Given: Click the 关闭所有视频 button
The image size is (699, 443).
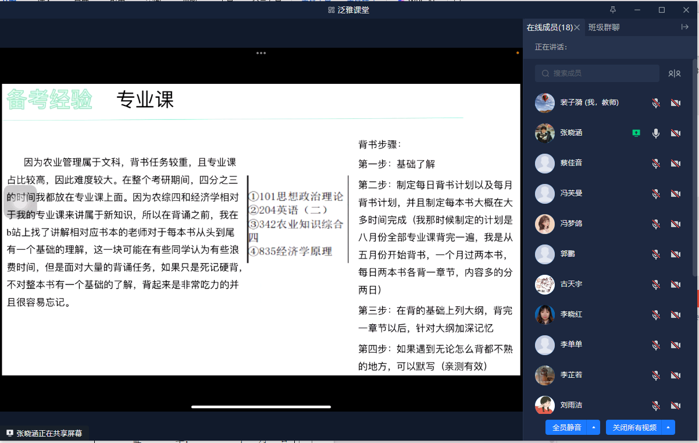Looking at the screenshot, I should coord(634,427).
